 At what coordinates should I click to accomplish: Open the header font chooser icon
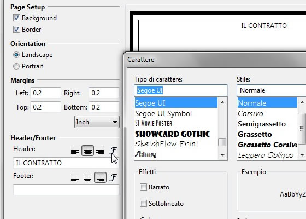[114, 151]
